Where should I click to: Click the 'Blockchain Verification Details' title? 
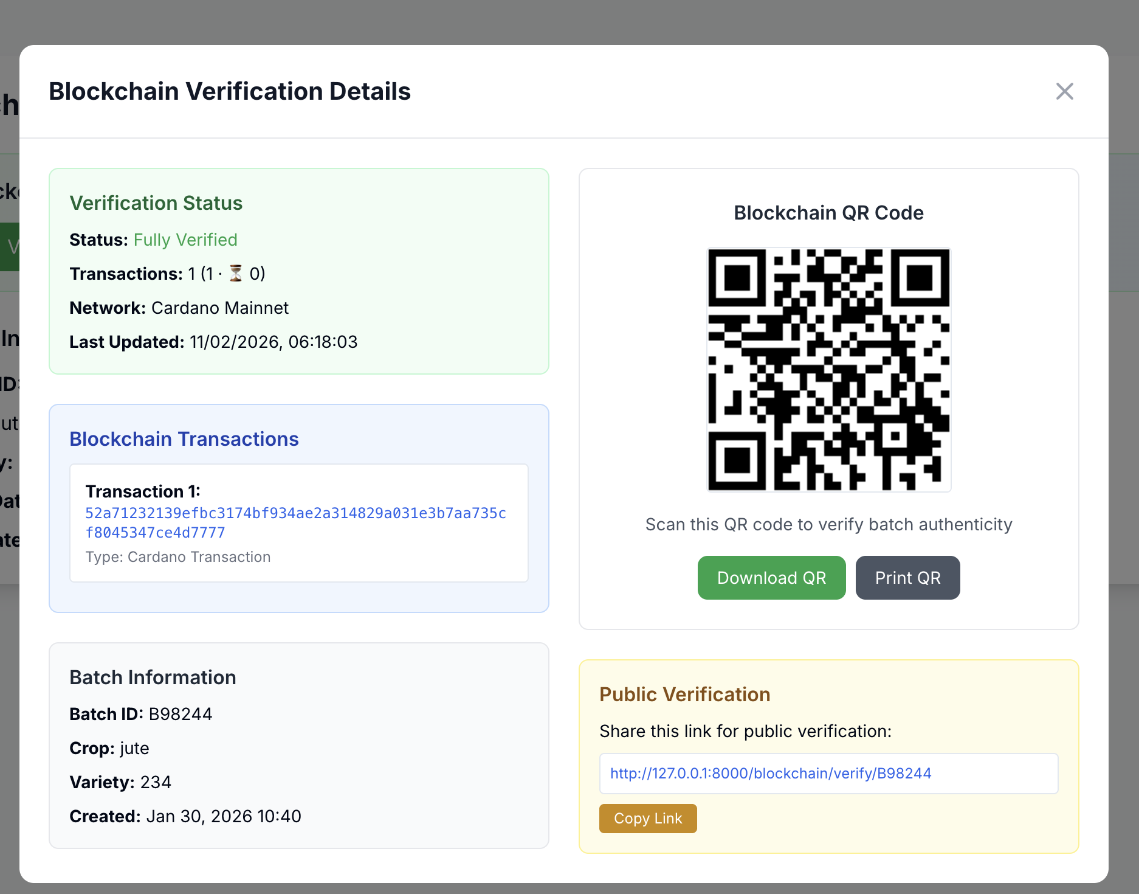(x=230, y=91)
